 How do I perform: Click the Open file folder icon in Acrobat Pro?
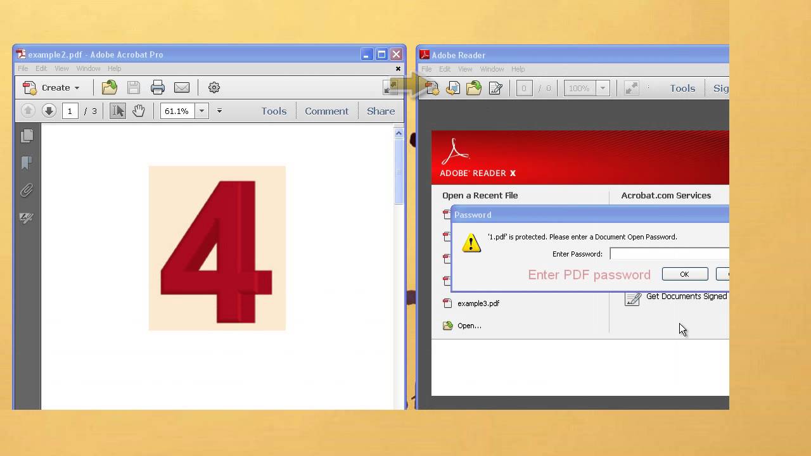[110, 87]
